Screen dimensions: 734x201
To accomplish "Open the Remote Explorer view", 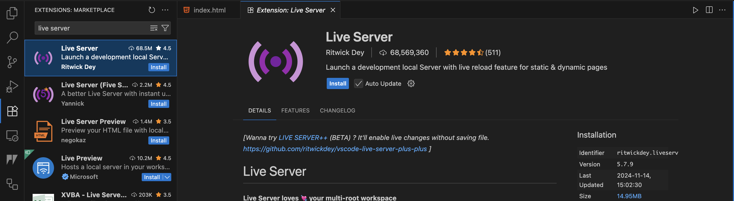I will (x=12, y=136).
